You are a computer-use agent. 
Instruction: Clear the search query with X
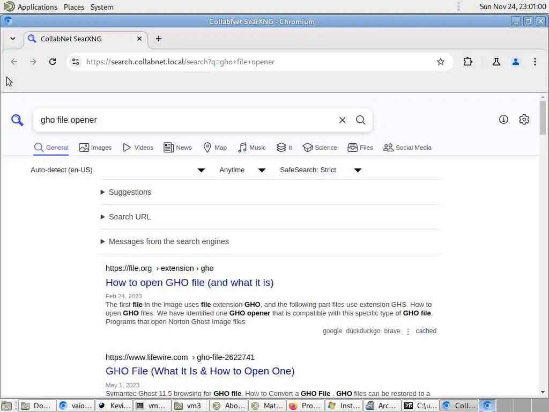[343, 120]
